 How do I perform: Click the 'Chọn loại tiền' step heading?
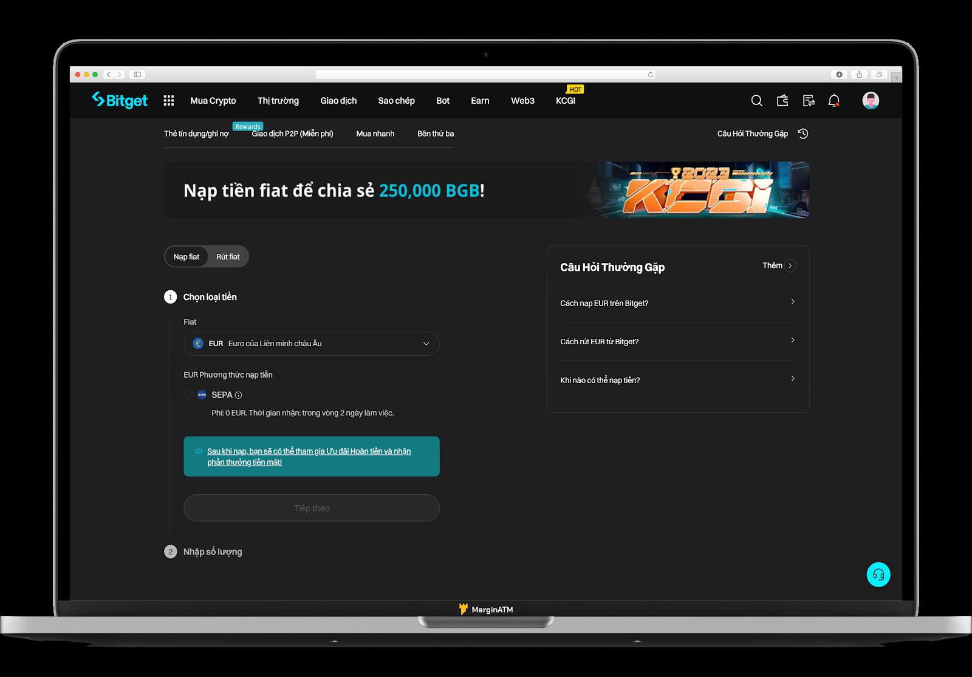[x=210, y=297]
